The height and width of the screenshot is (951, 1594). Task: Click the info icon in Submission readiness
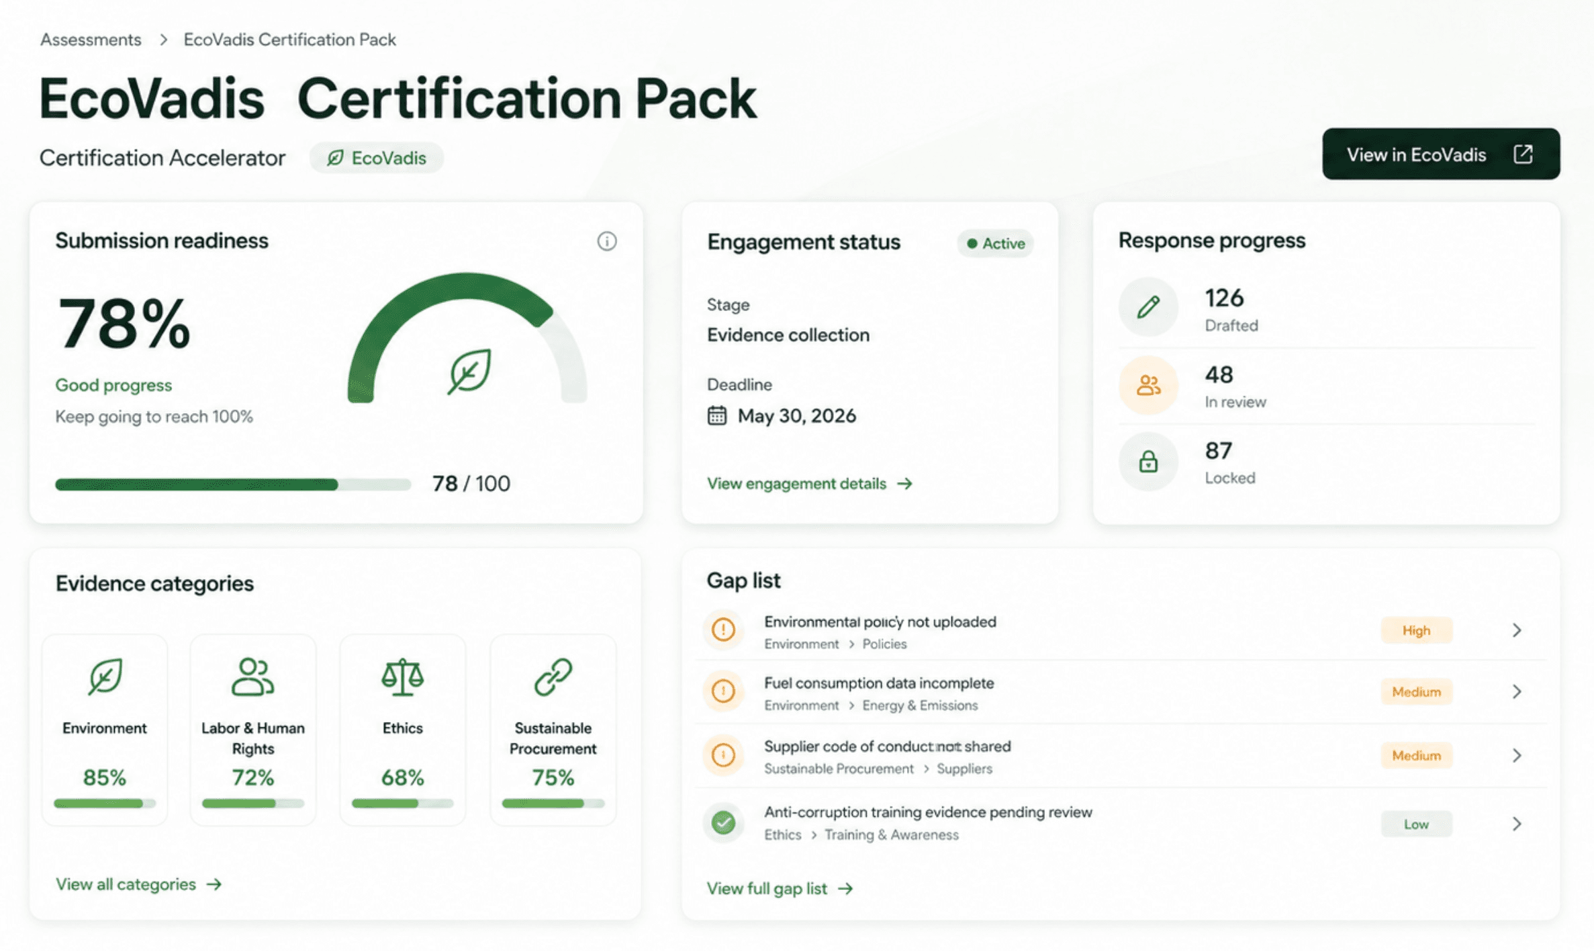[x=606, y=241]
